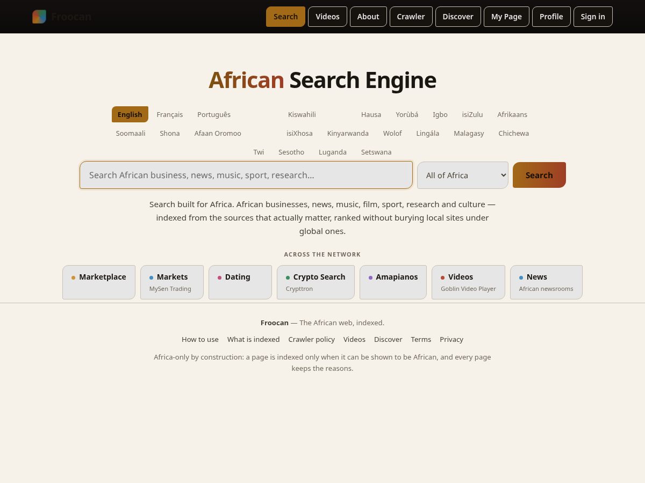This screenshot has height=483, width=645.
Task: Open the Amapianos network card
Action: coord(393,282)
